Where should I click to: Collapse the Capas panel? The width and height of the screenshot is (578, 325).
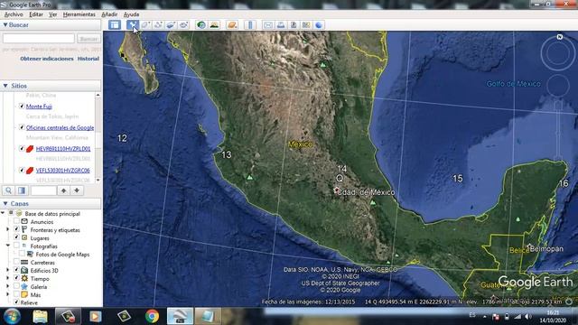[5, 203]
